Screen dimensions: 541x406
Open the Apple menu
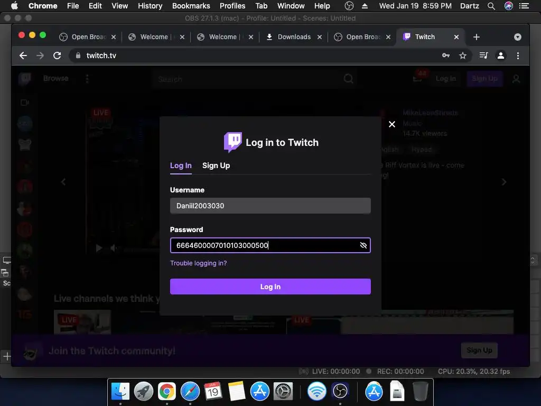[14, 6]
